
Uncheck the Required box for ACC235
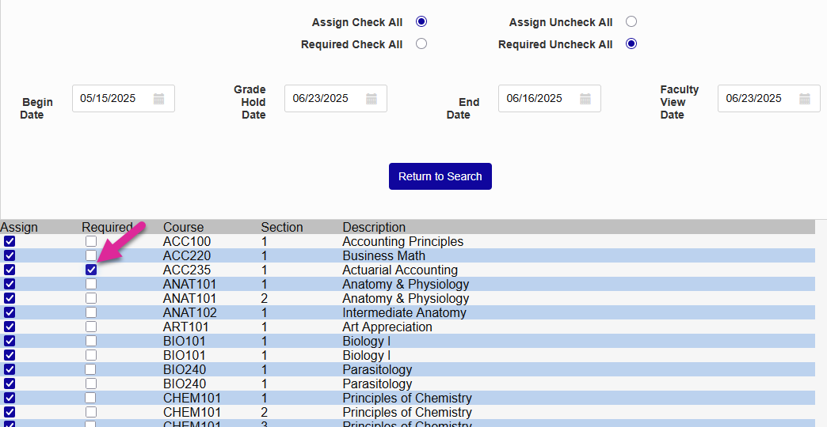(91, 270)
